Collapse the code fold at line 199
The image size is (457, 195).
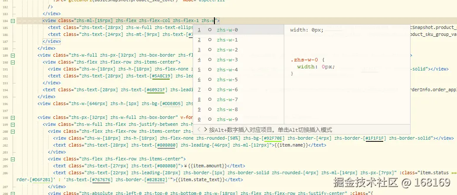(13, 125)
